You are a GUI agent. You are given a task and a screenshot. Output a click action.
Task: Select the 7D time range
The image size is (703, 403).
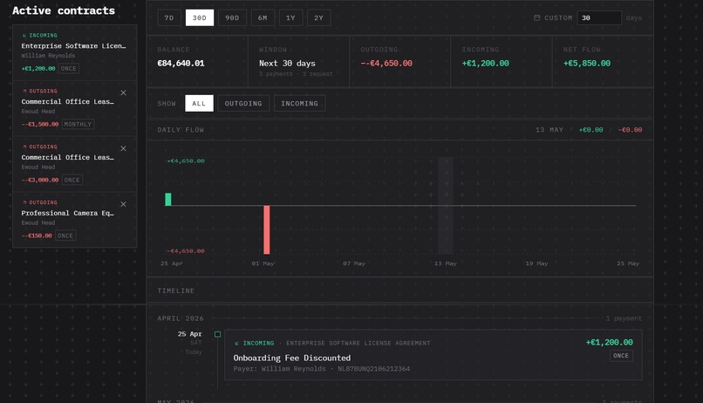click(x=169, y=18)
